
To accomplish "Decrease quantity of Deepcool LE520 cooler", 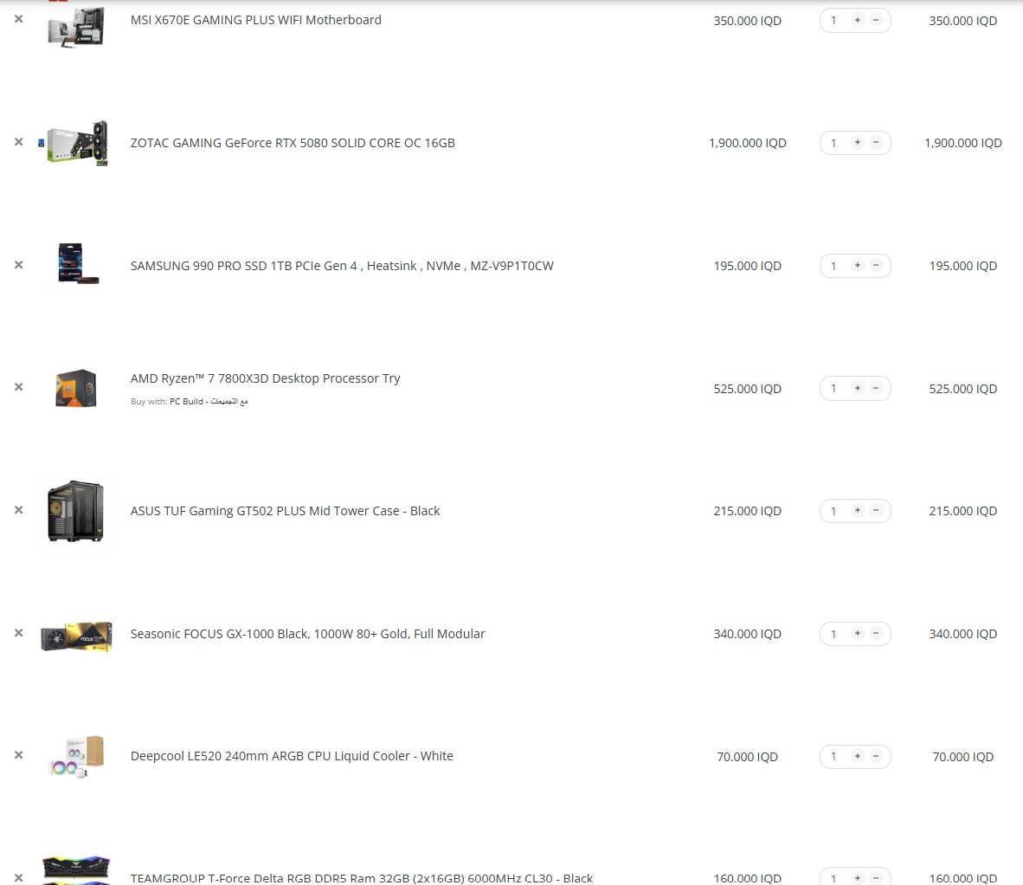I will point(876,756).
